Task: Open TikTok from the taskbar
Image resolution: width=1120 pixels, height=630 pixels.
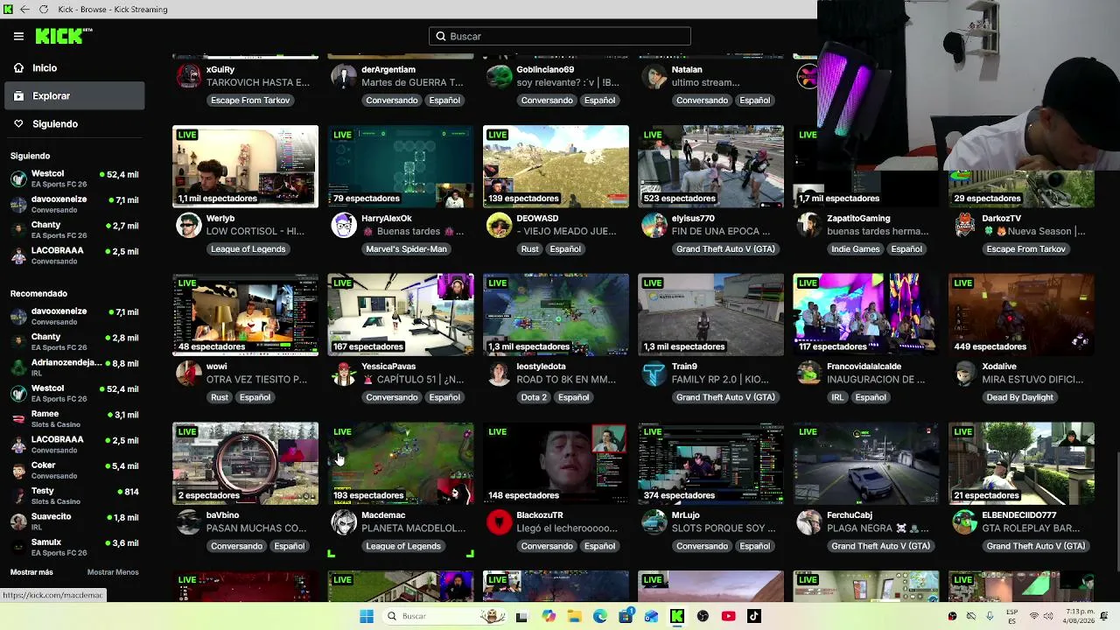Action: tap(754, 617)
